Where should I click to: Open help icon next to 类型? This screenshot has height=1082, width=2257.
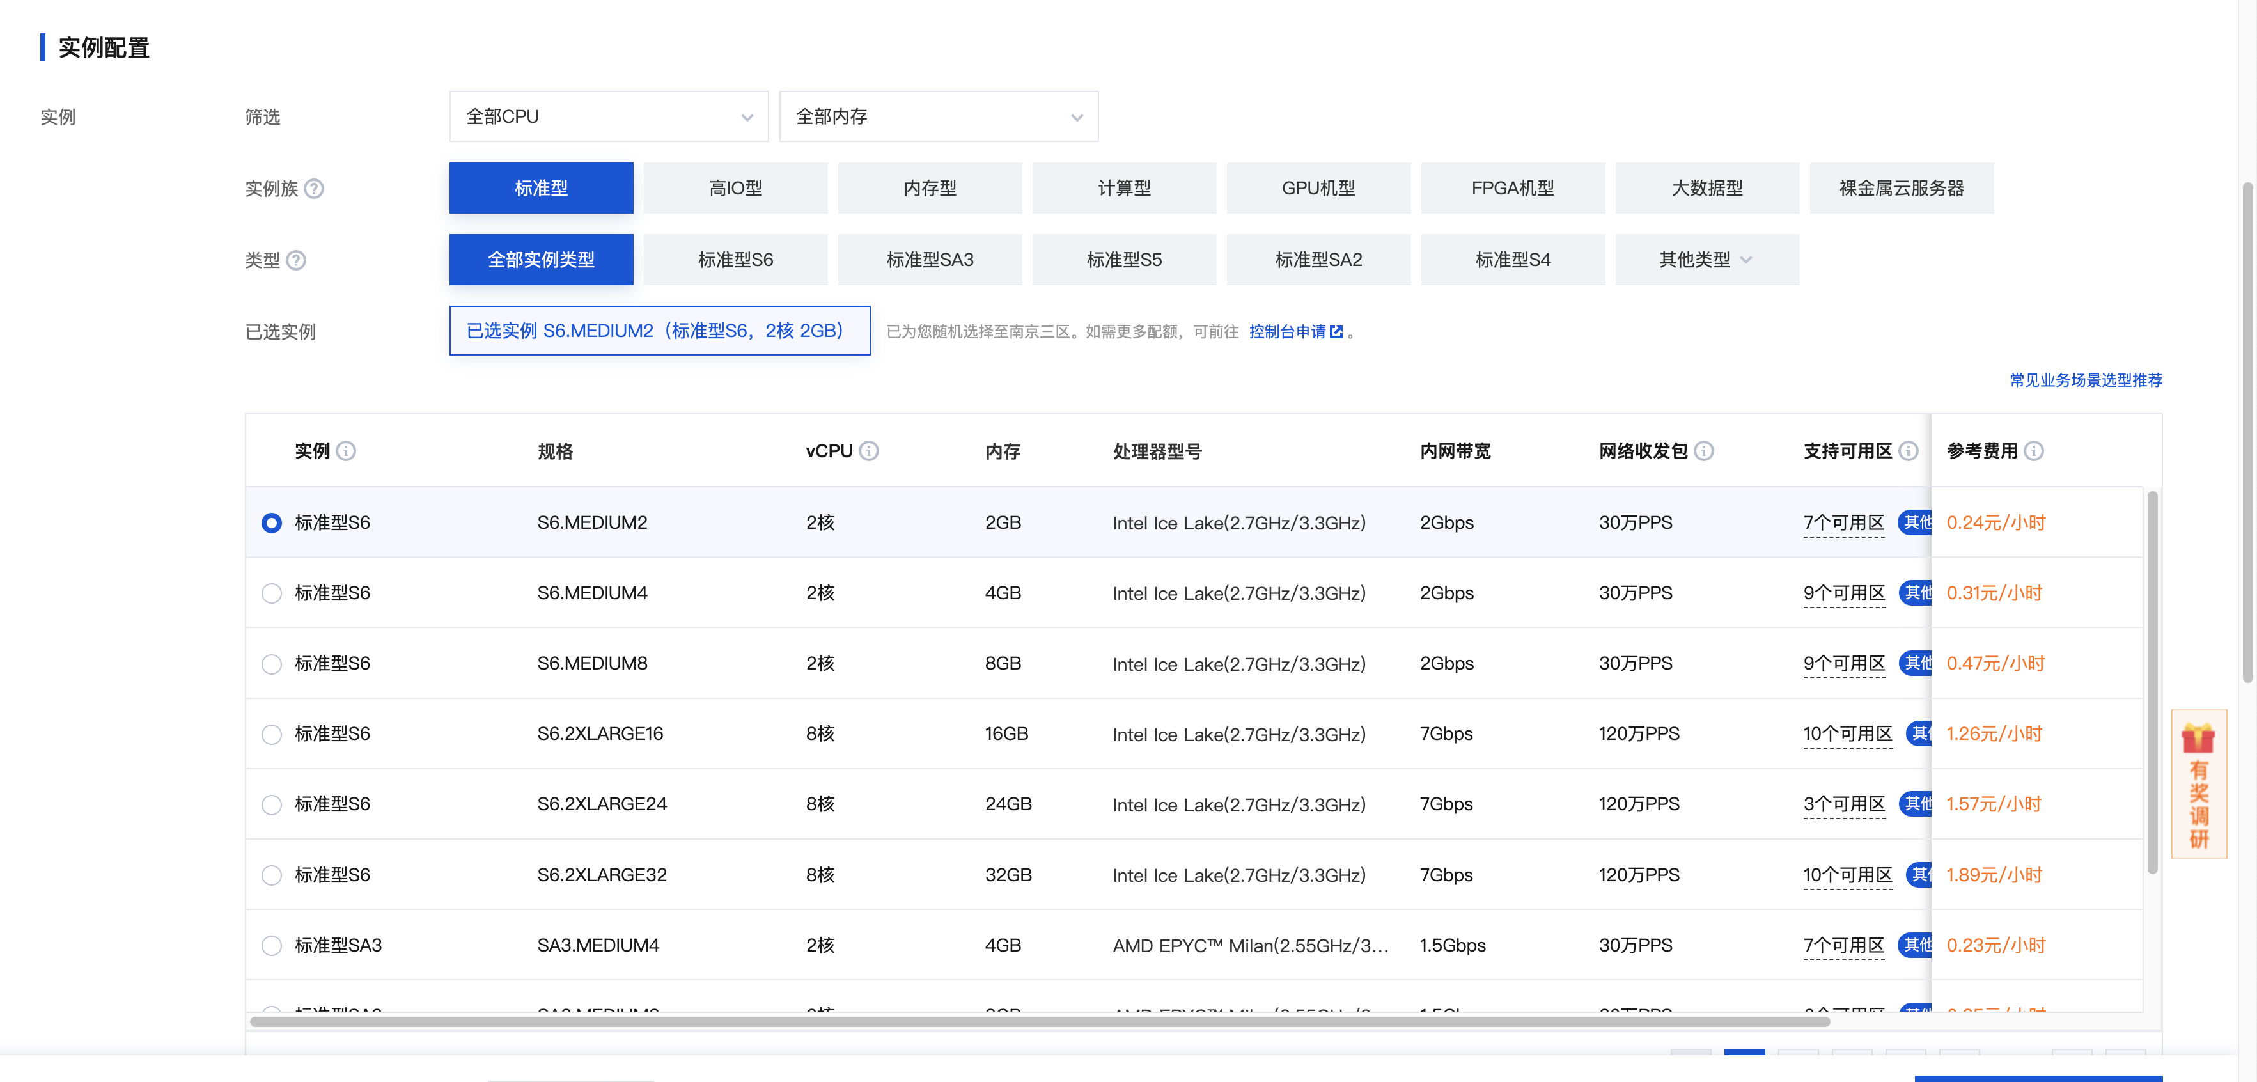(x=296, y=260)
